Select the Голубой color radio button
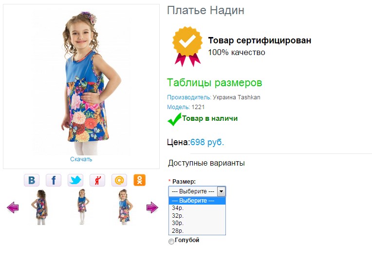372x264 pixels. click(171, 242)
